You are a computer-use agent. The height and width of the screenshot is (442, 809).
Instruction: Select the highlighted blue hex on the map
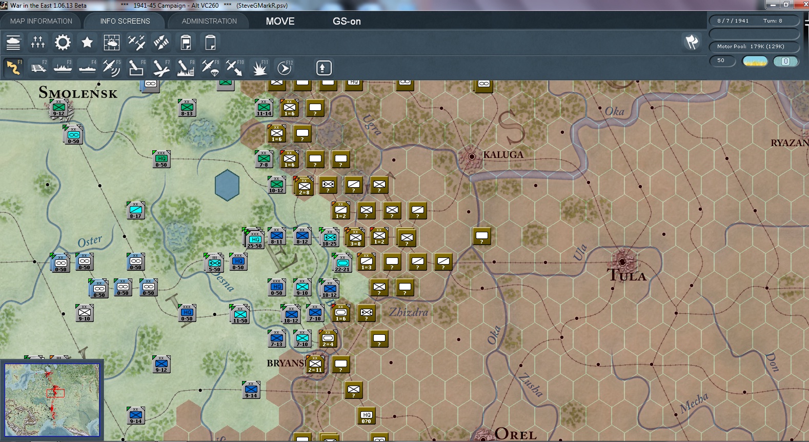click(227, 185)
